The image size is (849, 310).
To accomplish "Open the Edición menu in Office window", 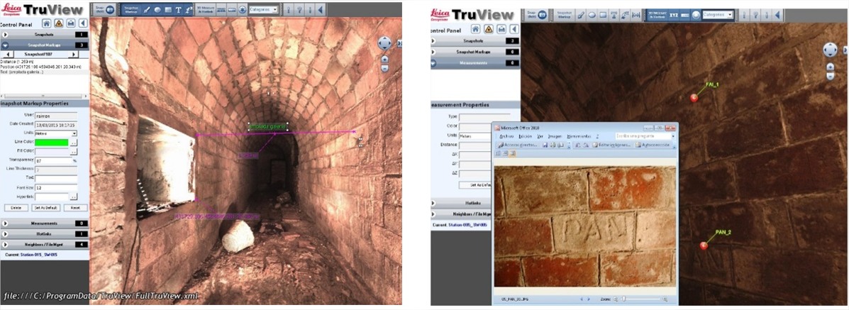I will [x=525, y=136].
